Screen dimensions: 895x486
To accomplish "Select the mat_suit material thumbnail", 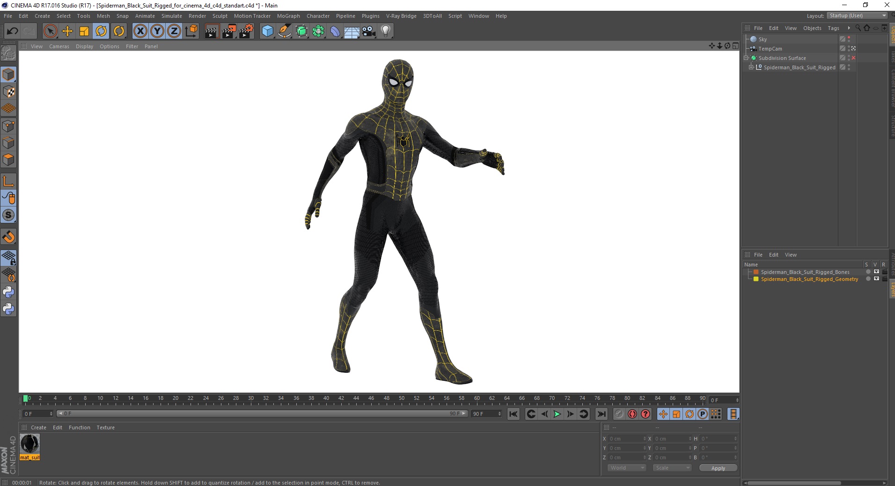I will 29,444.
